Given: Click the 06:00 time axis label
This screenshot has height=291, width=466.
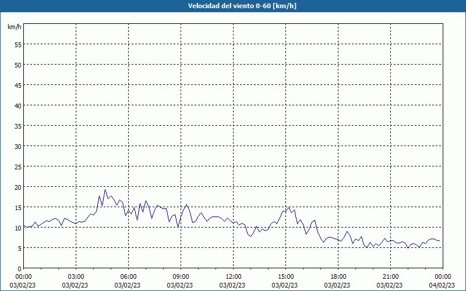Looking at the screenshot, I should (128, 277).
